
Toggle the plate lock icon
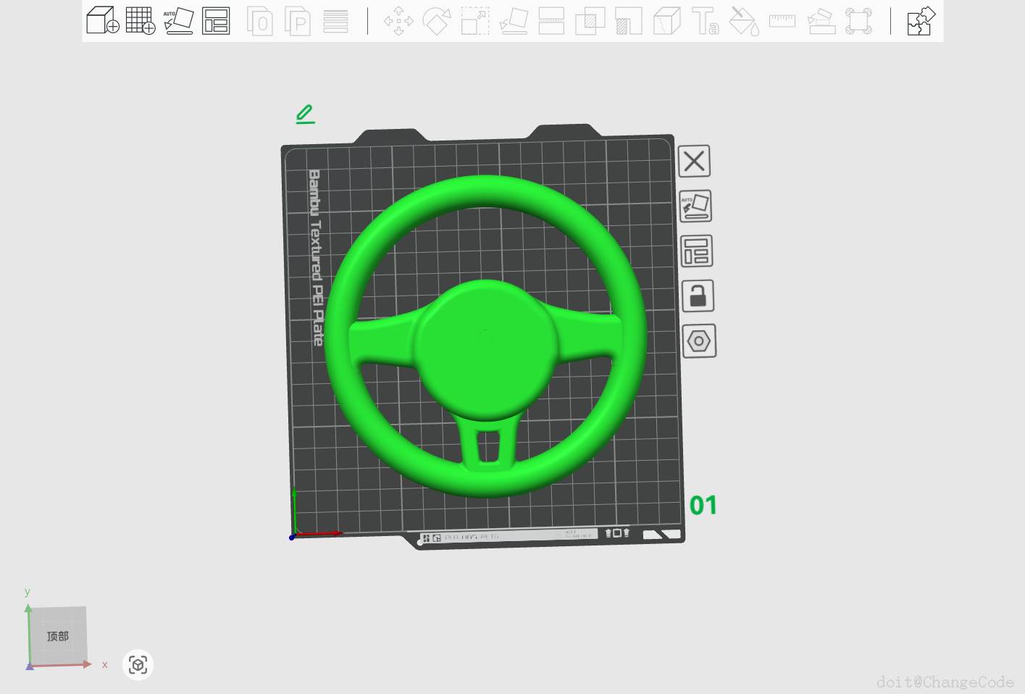coord(698,296)
